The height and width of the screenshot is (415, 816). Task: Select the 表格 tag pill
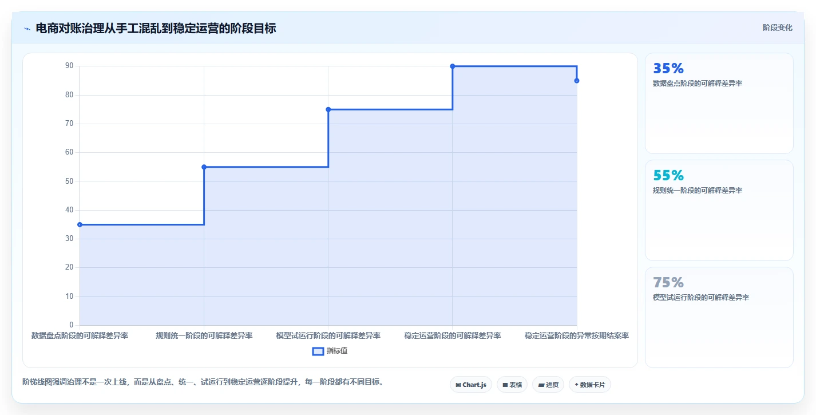[x=512, y=385]
